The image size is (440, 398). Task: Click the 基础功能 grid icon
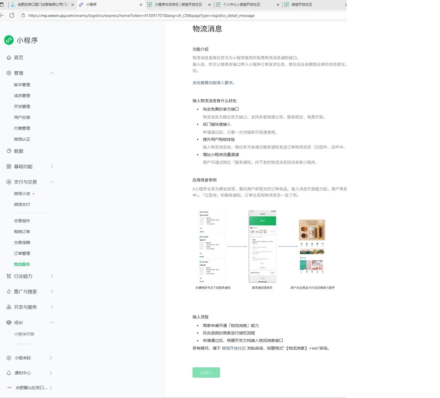click(9, 166)
